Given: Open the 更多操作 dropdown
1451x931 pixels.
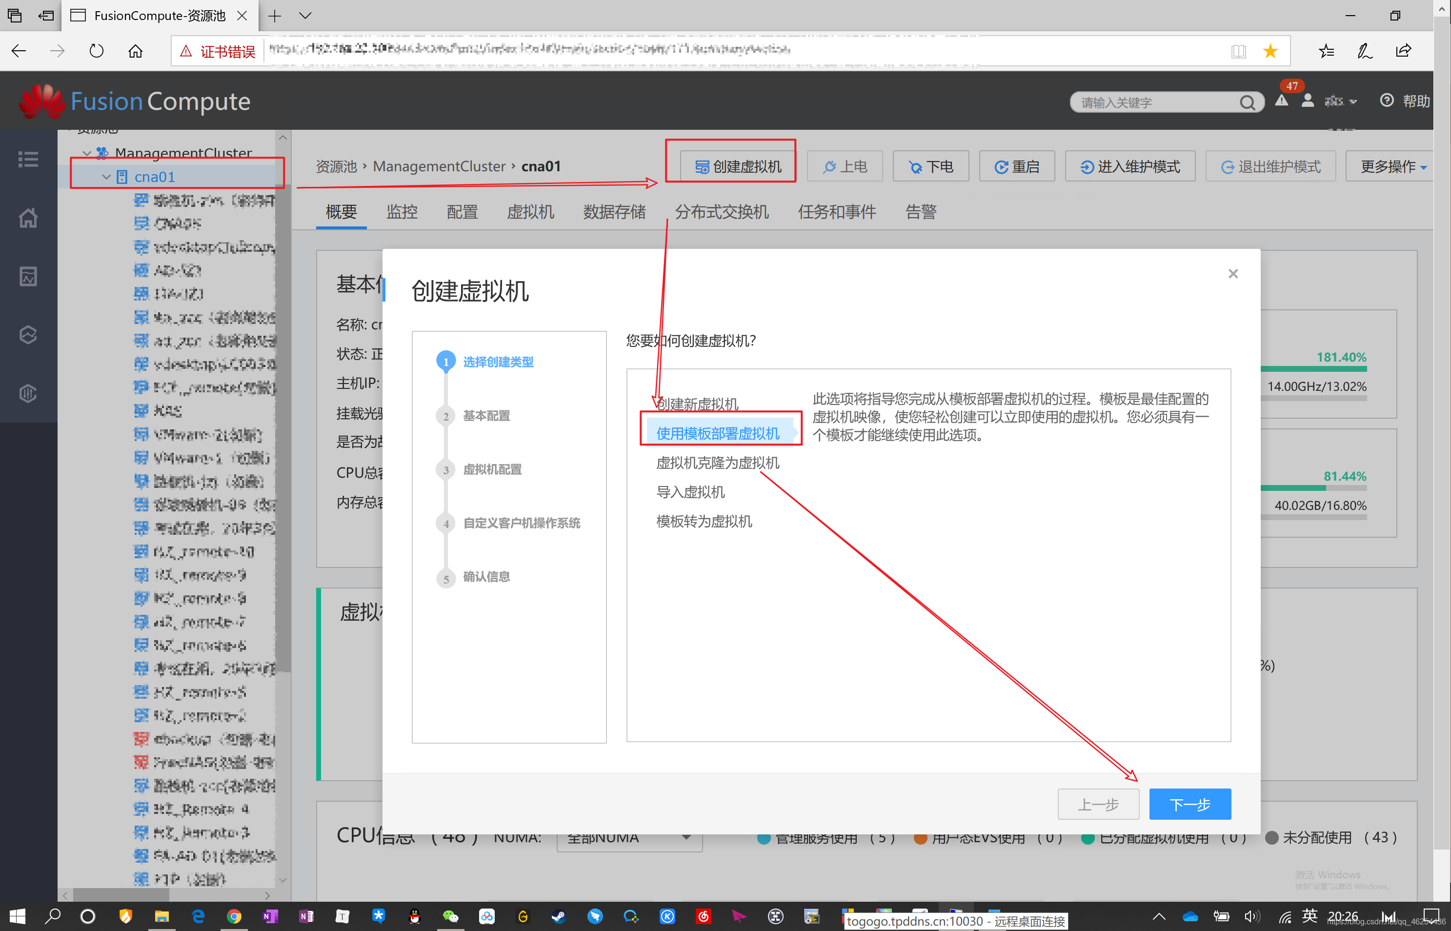Looking at the screenshot, I should 1393,166.
